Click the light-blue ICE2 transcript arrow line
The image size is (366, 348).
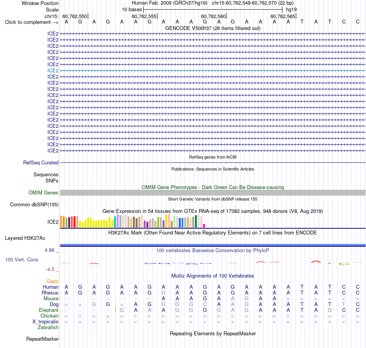click(x=213, y=70)
